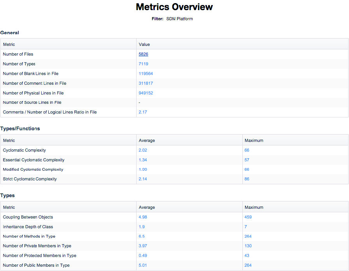This screenshot has height=271, width=349.
Task: Open the Essential Cyclomatic Complexity average 1.34
Action: point(143,160)
